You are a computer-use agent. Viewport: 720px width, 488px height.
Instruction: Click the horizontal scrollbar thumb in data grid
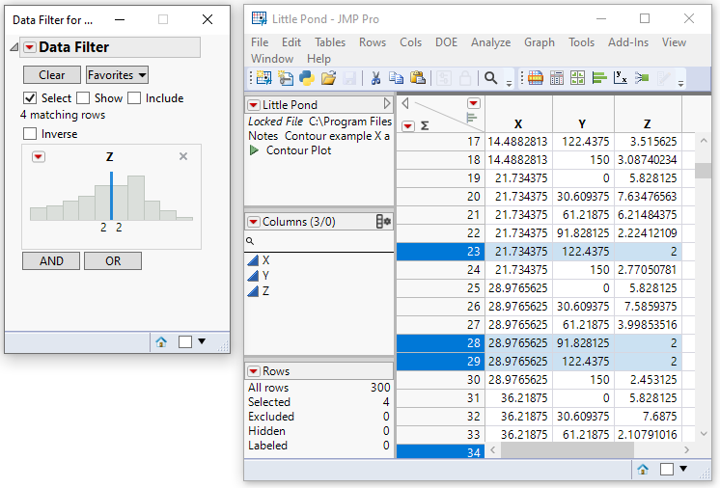tap(568, 450)
